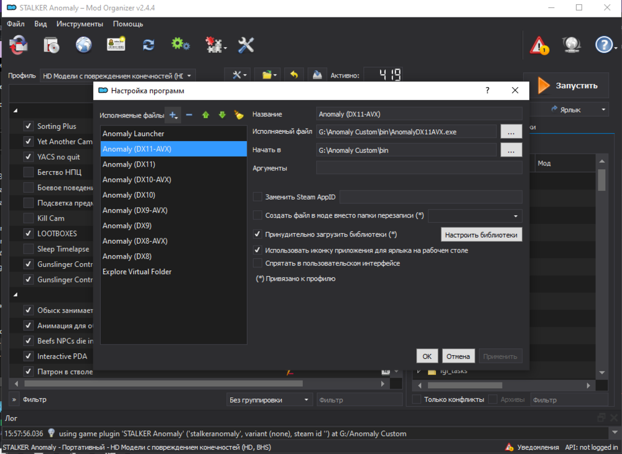Tick Спрятать в пользовательском интерфейсе checkbox

click(258, 263)
